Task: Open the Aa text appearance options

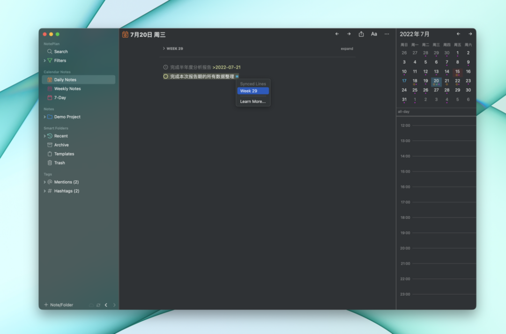Action: tap(374, 34)
